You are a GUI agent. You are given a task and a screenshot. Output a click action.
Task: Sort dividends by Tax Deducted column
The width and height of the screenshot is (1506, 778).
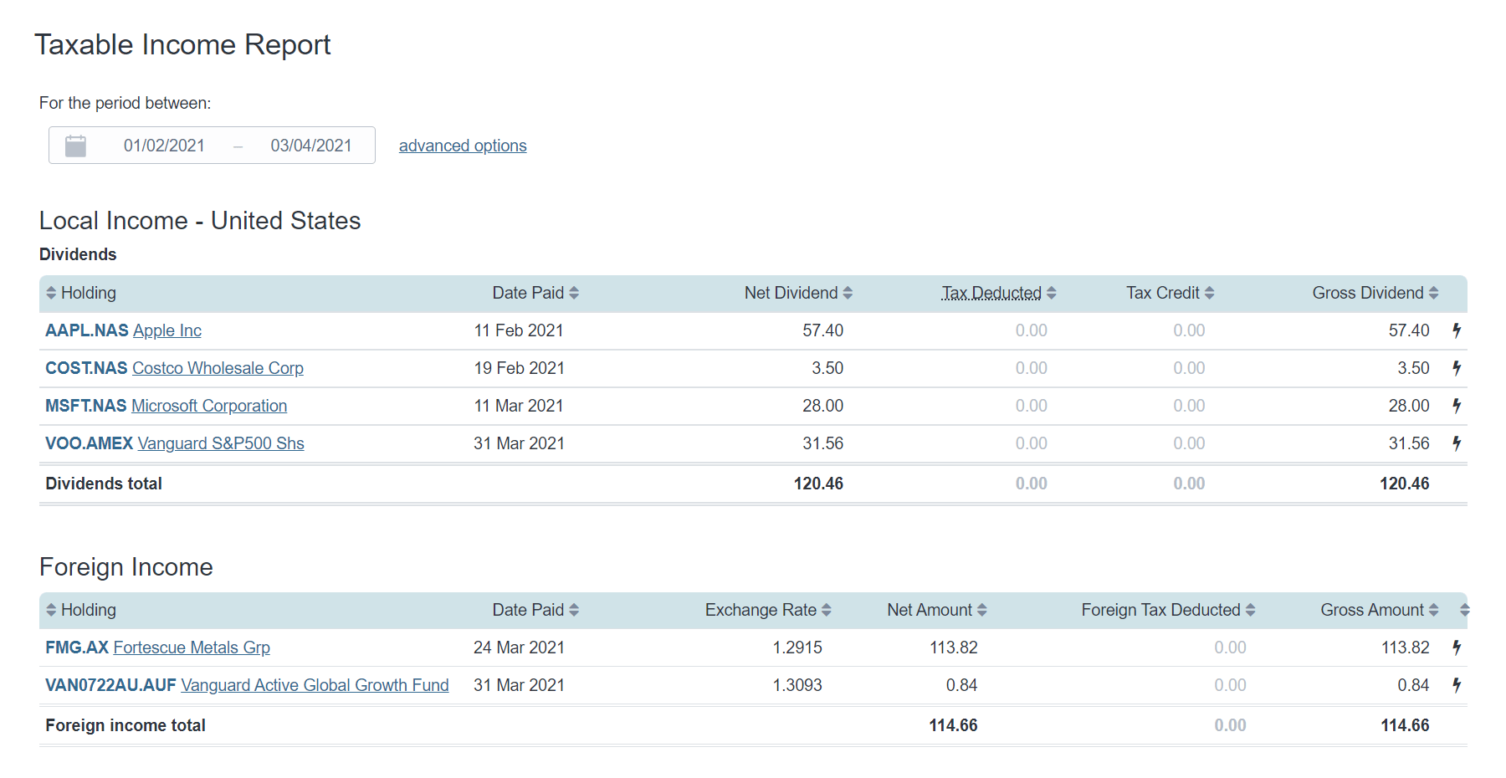pos(999,293)
